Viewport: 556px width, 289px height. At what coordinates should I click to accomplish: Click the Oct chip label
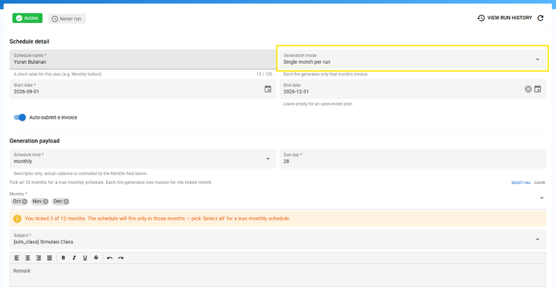[17, 201]
